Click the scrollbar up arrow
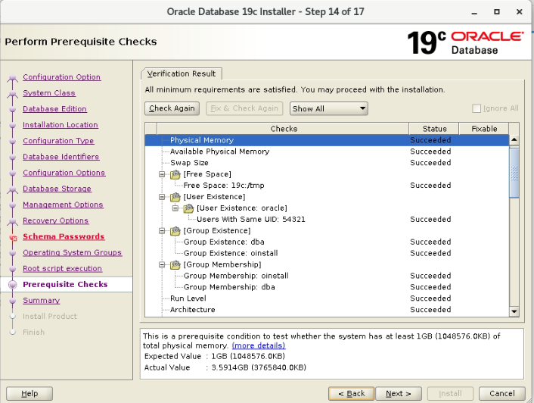 pyautogui.click(x=514, y=140)
